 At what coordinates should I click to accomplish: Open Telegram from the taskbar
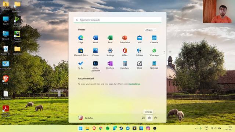click(128, 128)
